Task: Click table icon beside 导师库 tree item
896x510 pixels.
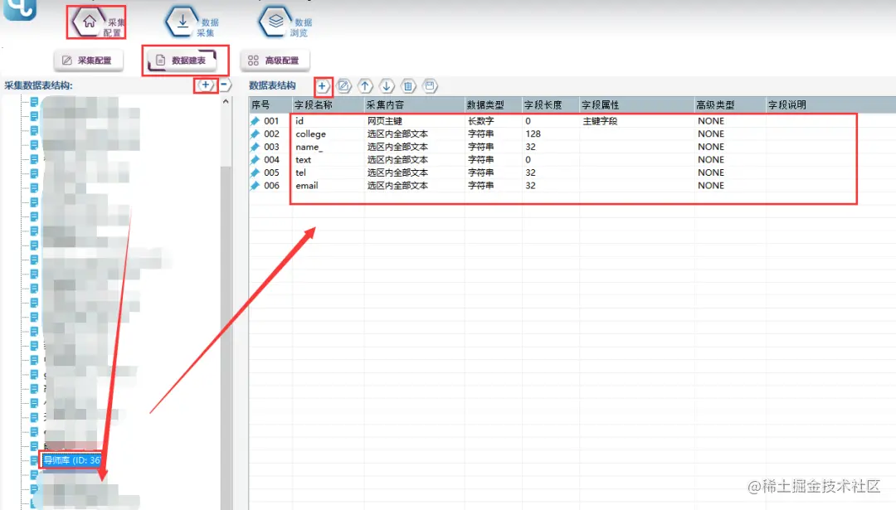Action: click(34, 460)
